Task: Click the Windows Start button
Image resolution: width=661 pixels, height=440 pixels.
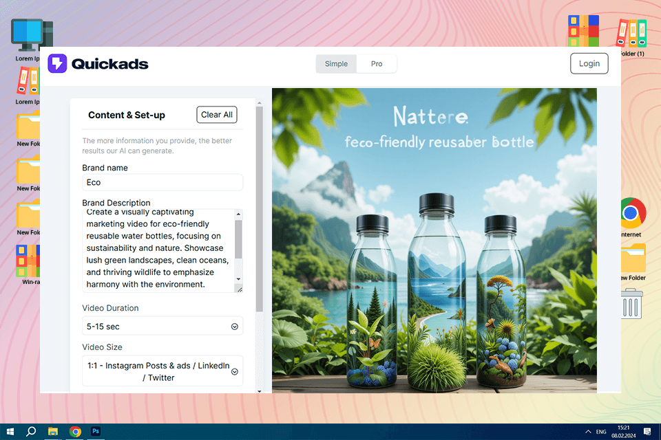Action: pyautogui.click(x=10, y=432)
